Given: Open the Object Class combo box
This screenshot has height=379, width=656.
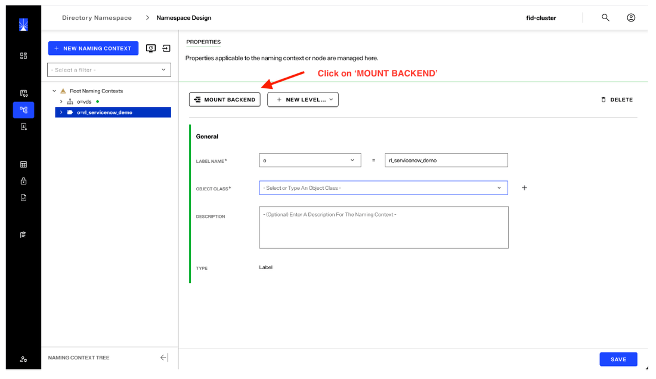Looking at the screenshot, I should coord(383,188).
